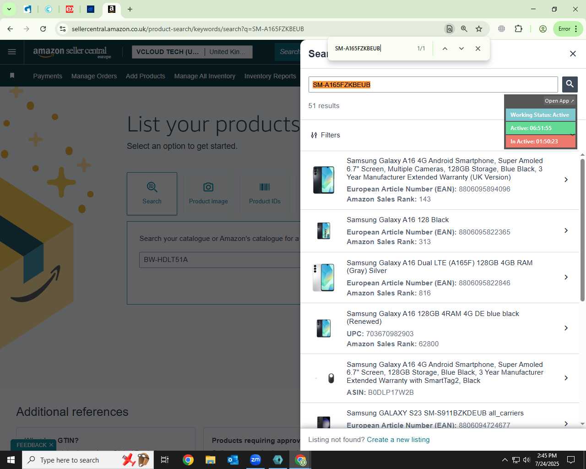This screenshot has height=469, width=586.
Task: Go to previous find-in-page match
Action: [445, 49]
